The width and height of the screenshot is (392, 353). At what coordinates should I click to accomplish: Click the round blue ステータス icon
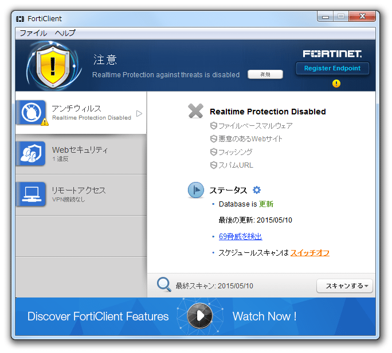196,190
